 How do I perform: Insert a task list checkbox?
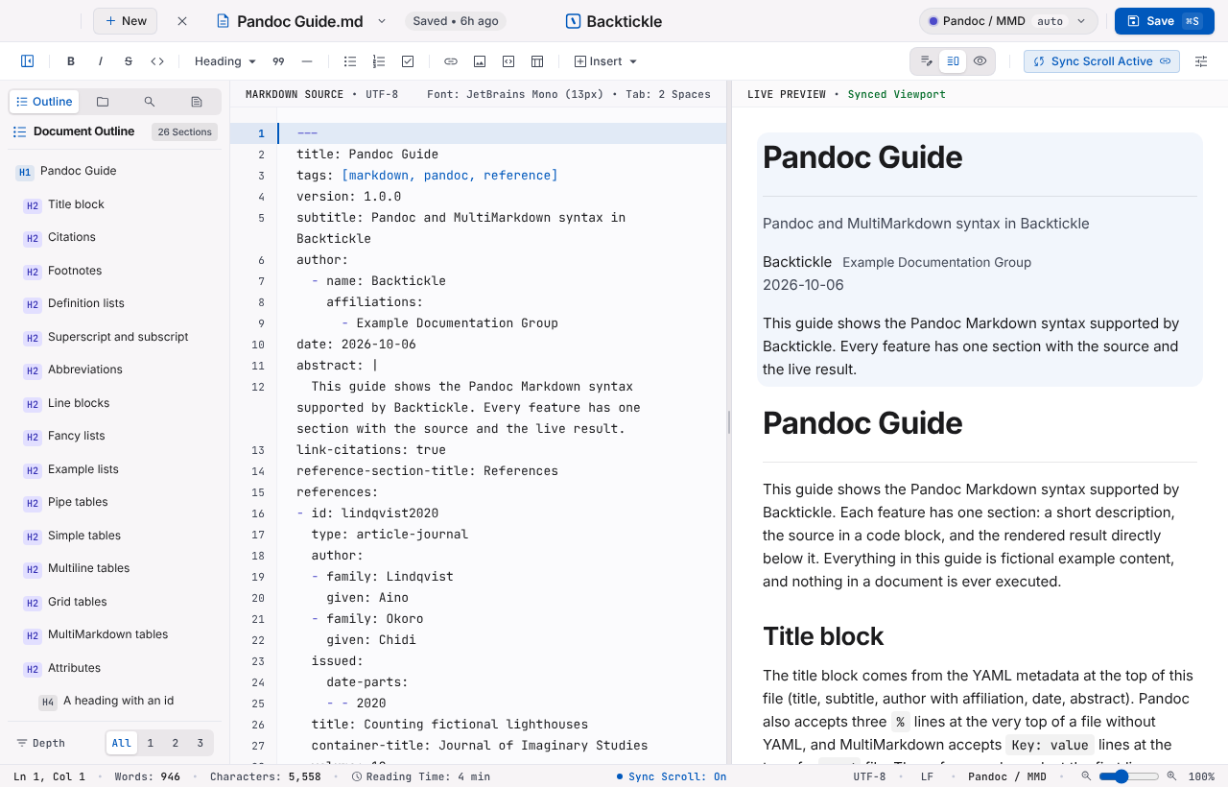[x=408, y=61]
